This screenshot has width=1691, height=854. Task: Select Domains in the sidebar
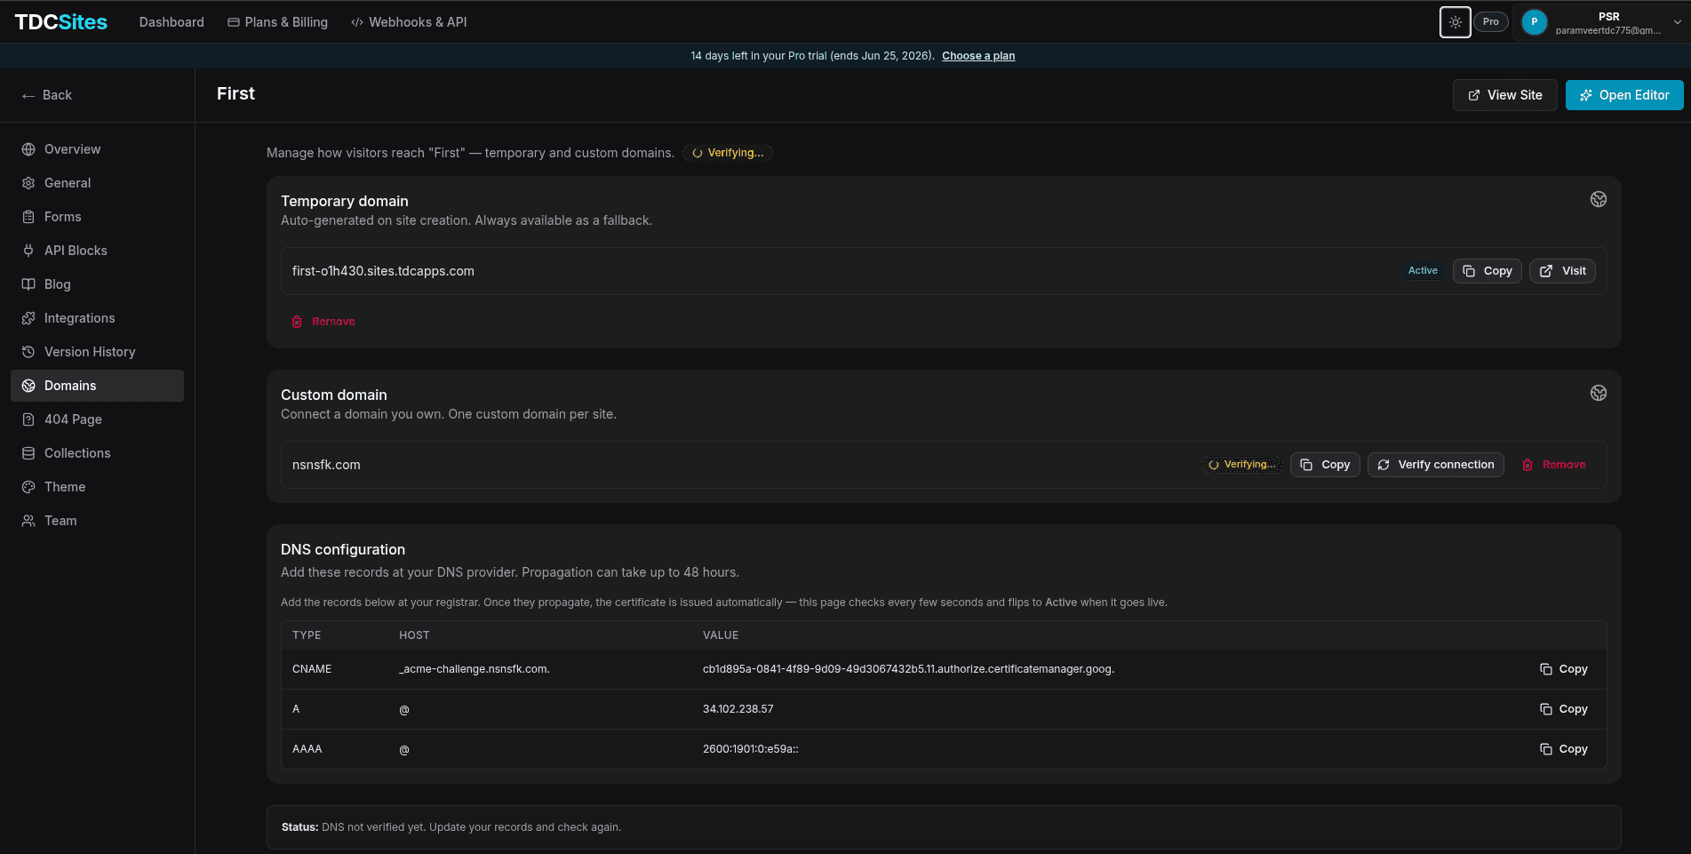tap(97, 386)
